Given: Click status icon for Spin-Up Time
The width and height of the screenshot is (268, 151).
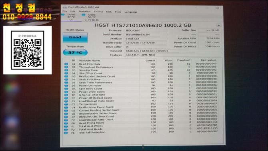Looking at the screenshot, I should 66,70.
